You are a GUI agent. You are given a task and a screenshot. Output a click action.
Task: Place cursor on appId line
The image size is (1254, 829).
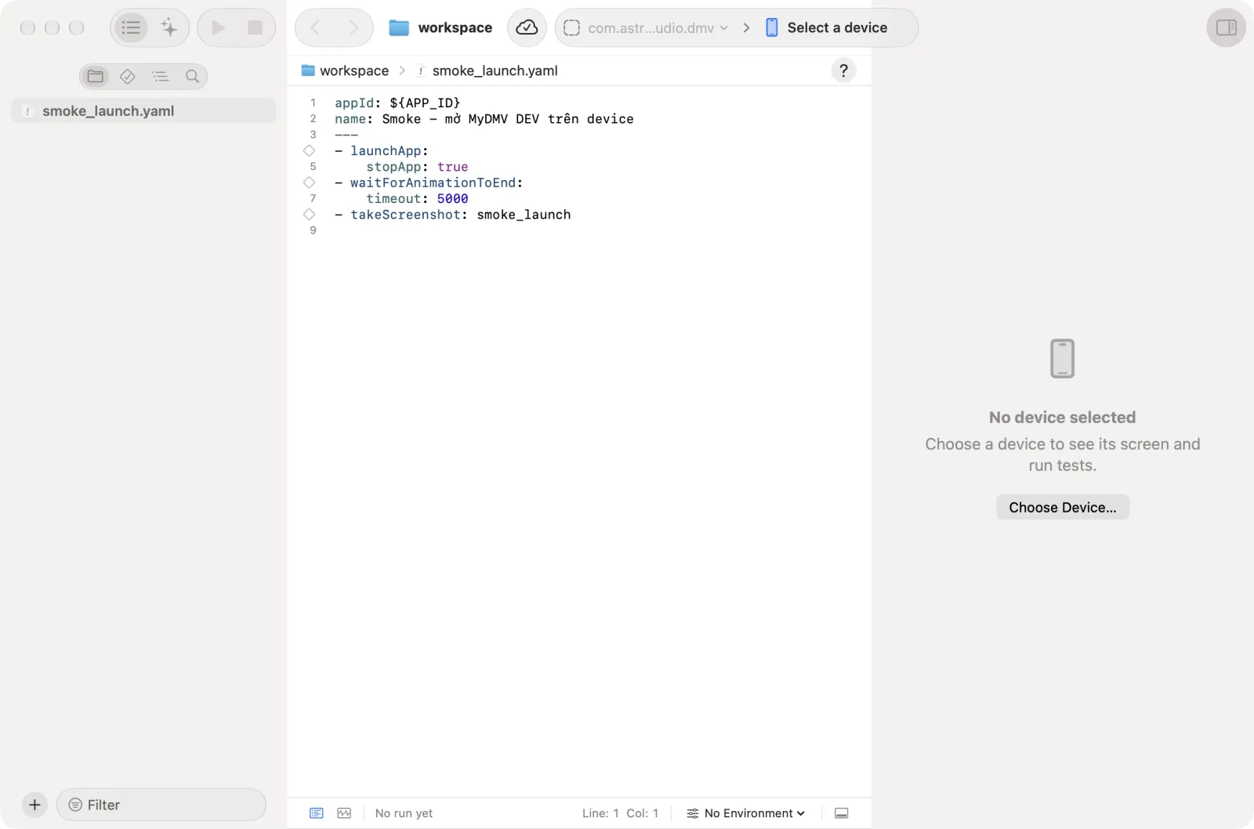(397, 103)
